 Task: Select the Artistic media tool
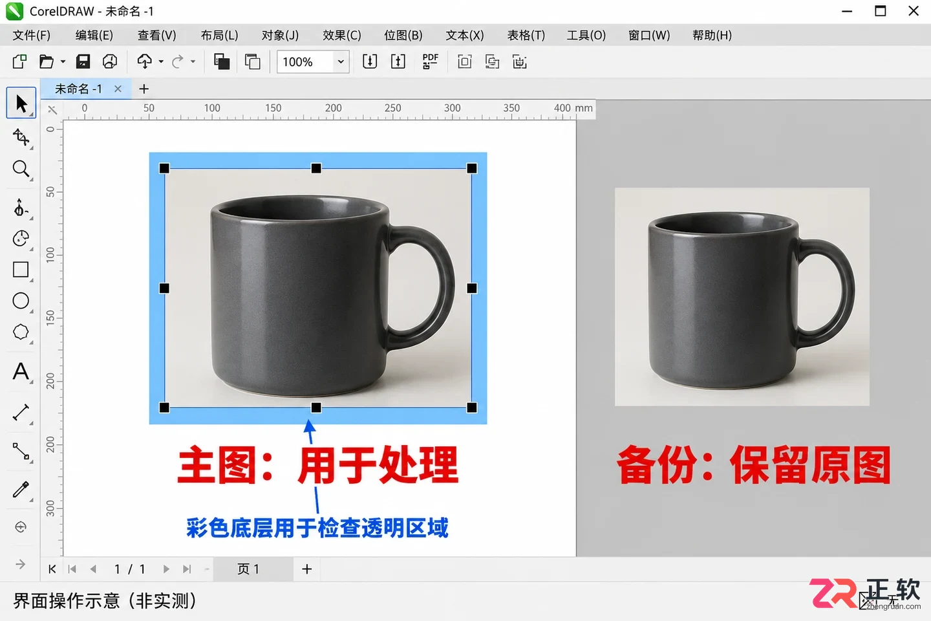pos(21,238)
